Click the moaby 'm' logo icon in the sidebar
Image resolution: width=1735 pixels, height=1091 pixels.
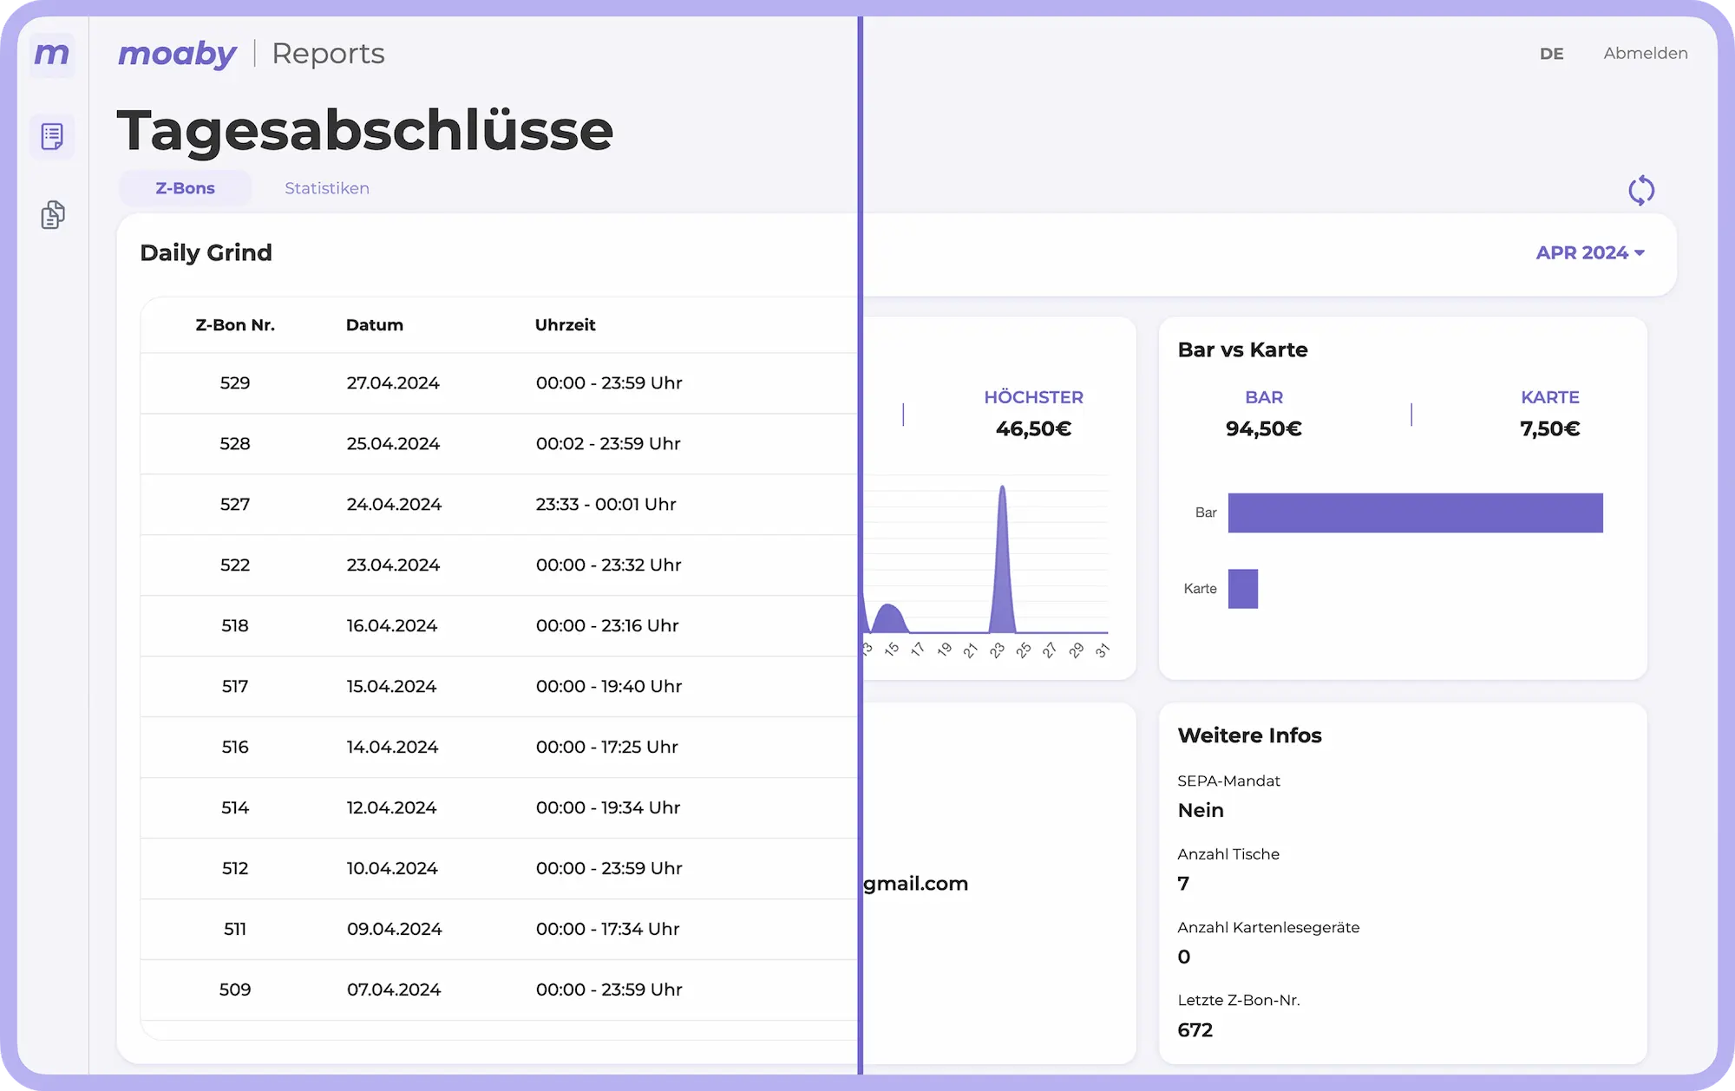coord(52,55)
